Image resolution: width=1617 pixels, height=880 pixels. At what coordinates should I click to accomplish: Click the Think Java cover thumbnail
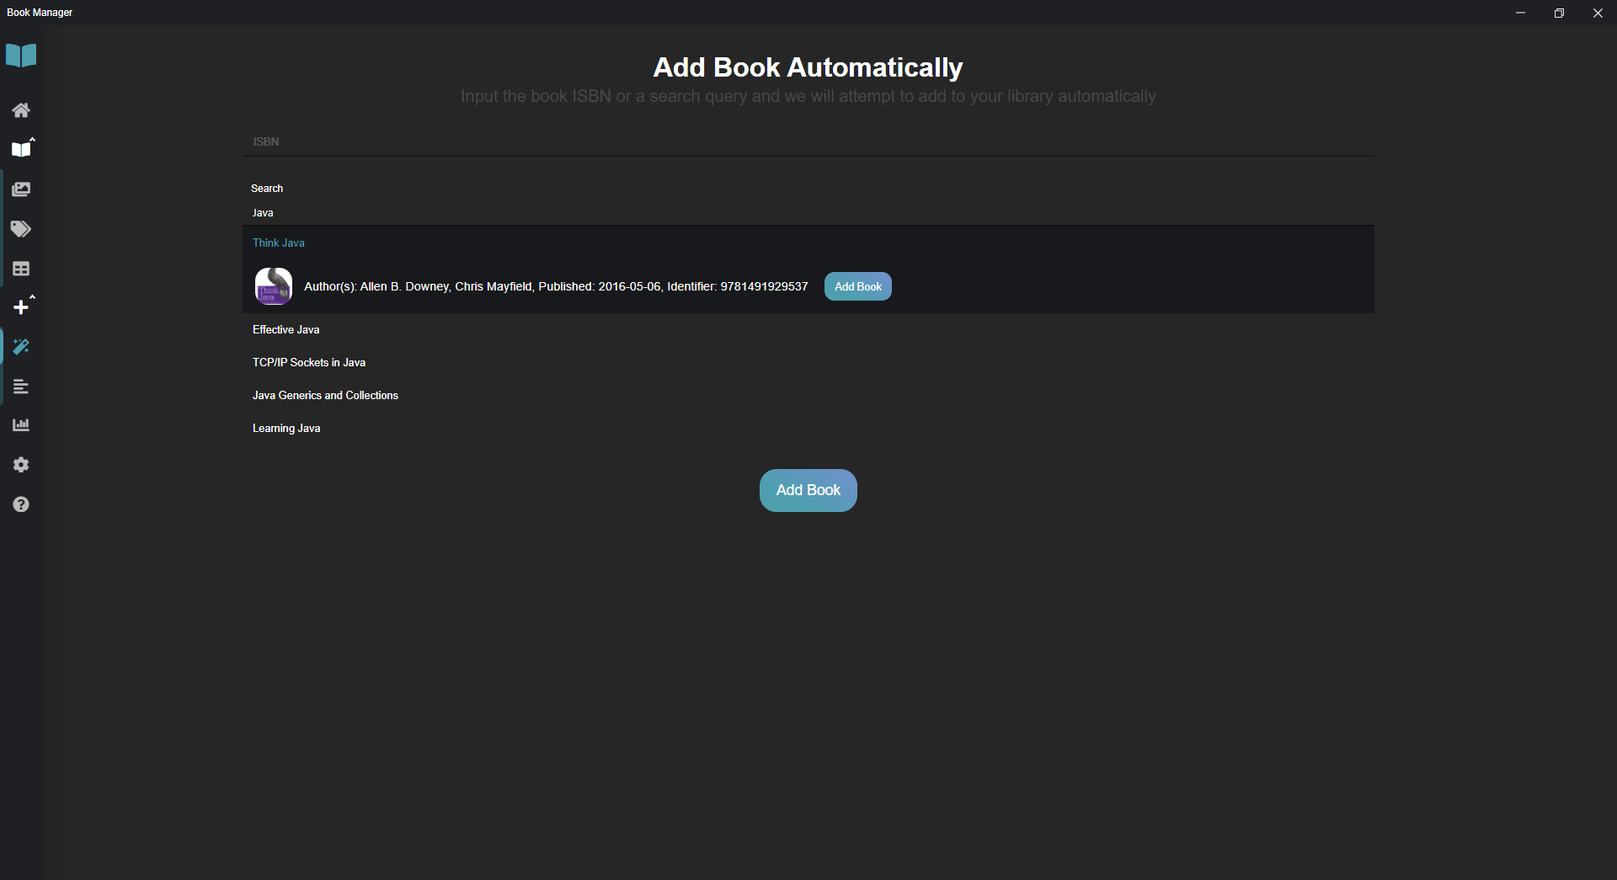[x=273, y=286]
